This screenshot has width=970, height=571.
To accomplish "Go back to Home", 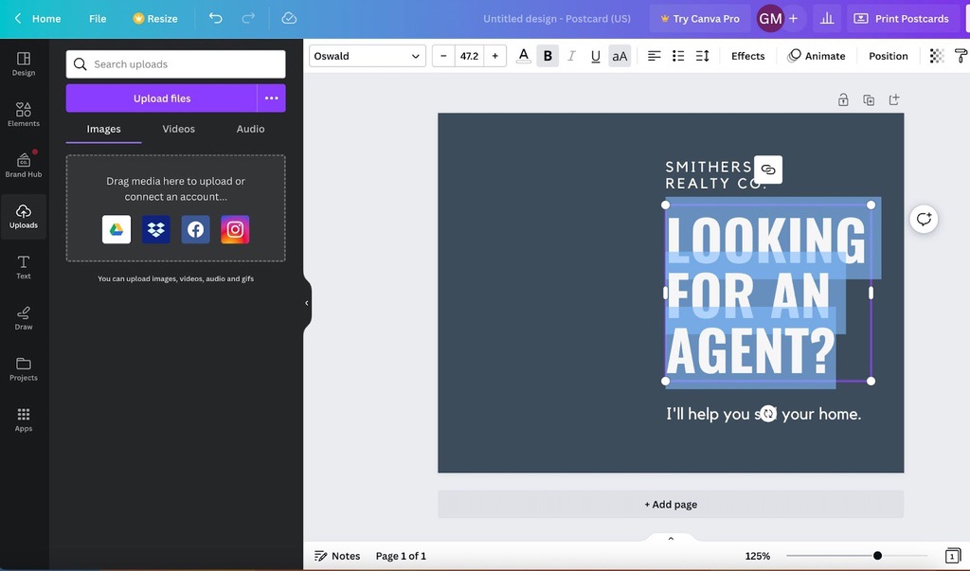I will coord(38,19).
